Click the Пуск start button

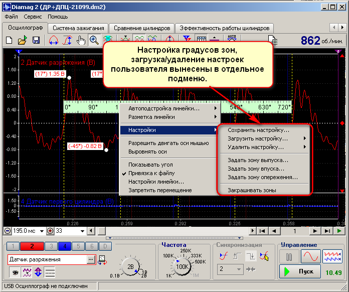click(300, 271)
